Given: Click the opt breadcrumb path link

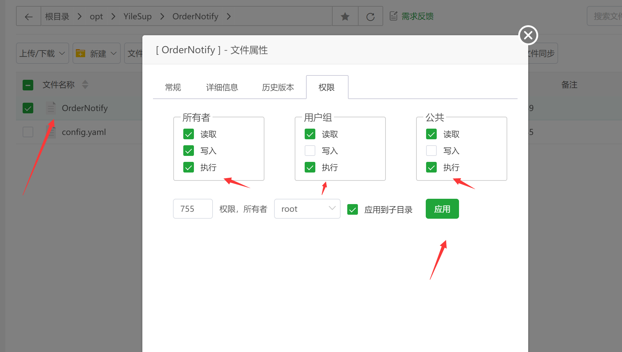Looking at the screenshot, I should (x=96, y=17).
